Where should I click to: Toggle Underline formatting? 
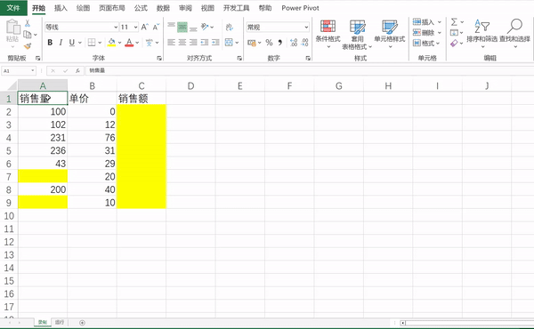(x=71, y=43)
